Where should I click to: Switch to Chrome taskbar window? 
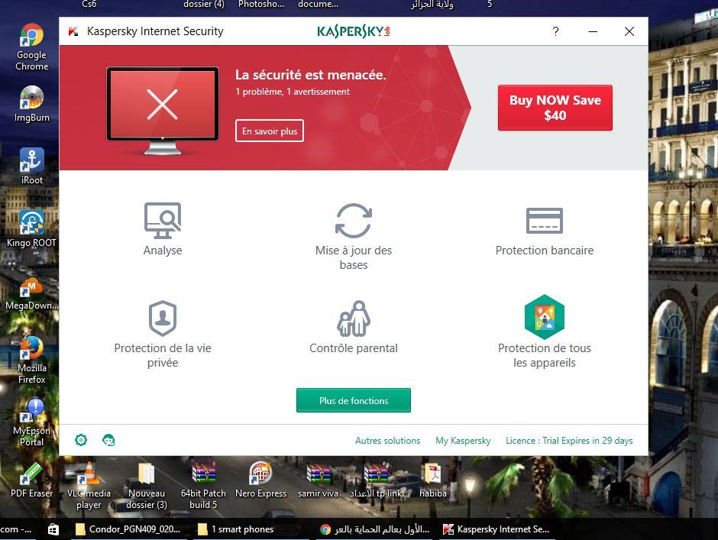375,529
